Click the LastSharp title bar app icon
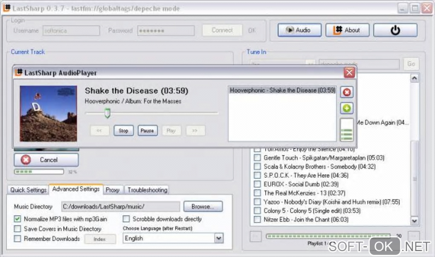Viewport: 435px width, 257px height. click(7, 8)
